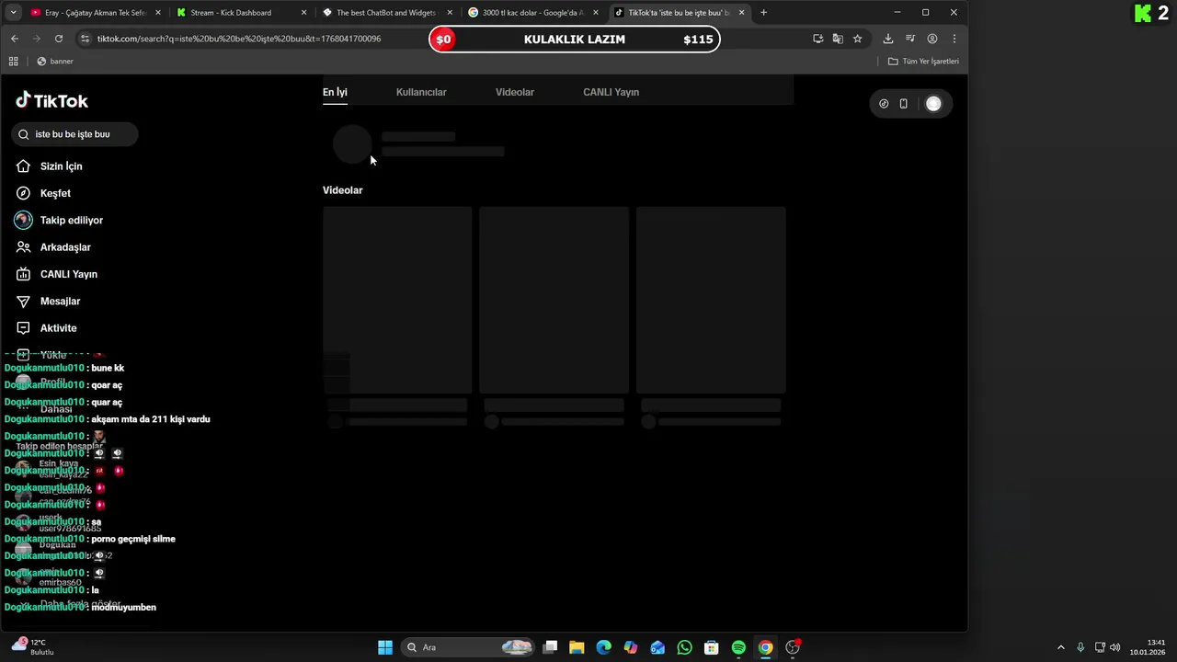Open the Arkadaşlar sidebar link
The width and height of the screenshot is (1177, 662).
[65, 247]
